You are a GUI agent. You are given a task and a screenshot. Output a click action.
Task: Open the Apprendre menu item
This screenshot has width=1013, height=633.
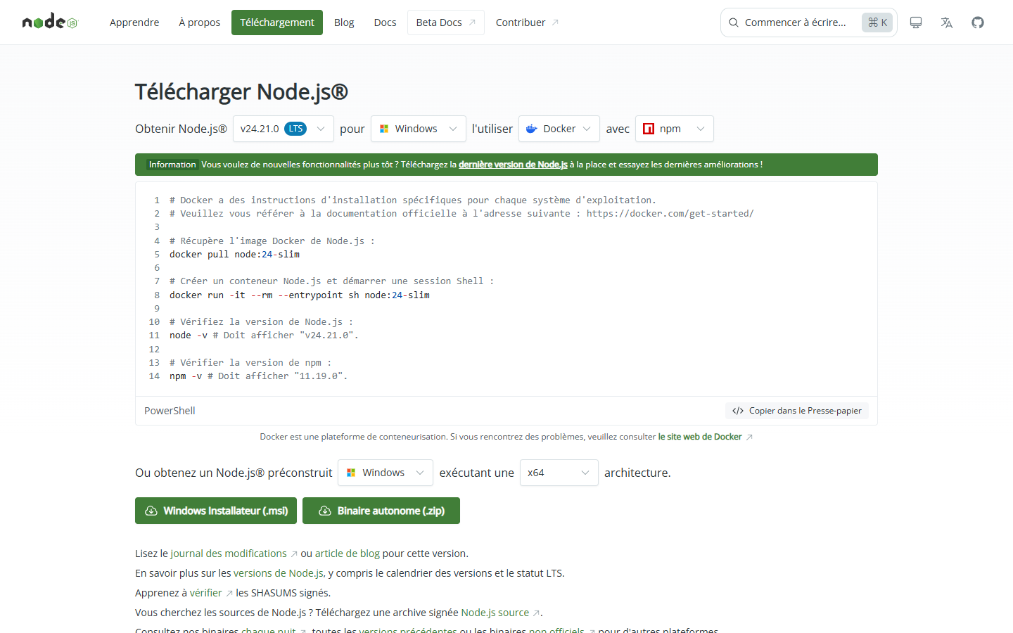pyautogui.click(x=134, y=23)
